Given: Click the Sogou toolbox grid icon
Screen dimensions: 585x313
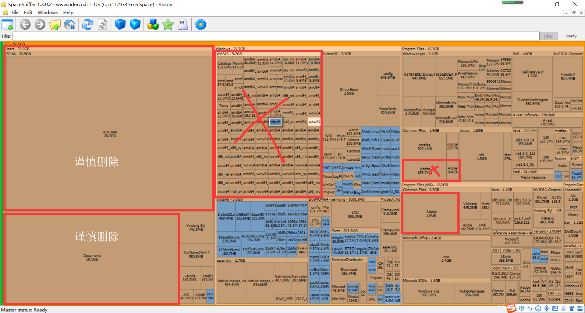Looking at the screenshot, I should [580, 308].
